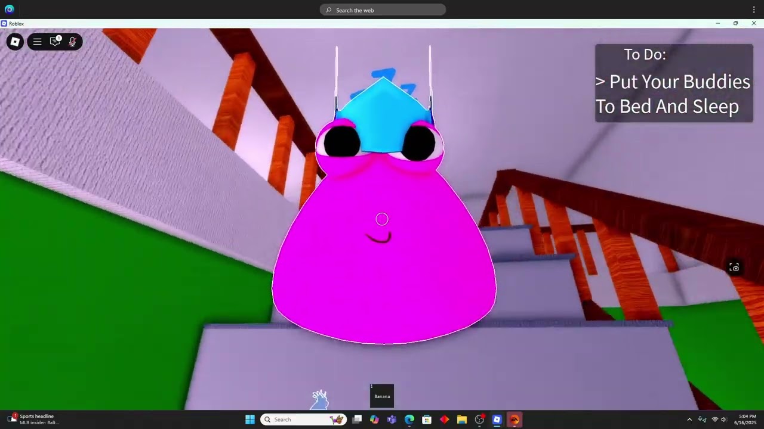Click the browser web search bar
This screenshot has height=429, width=764.
pyautogui.click(x=383, y=10)
